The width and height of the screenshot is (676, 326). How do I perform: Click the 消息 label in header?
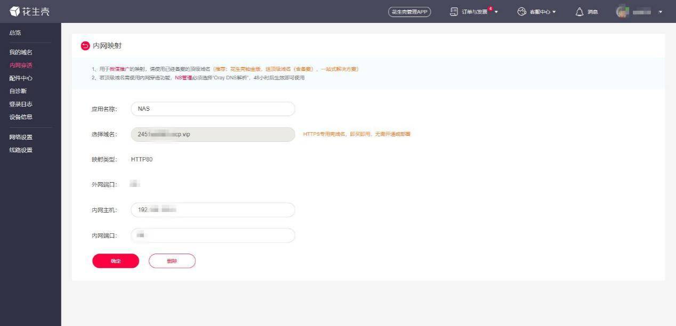click(593, 12)
